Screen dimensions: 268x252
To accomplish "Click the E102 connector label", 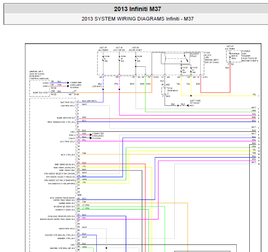I will [156, 77].
